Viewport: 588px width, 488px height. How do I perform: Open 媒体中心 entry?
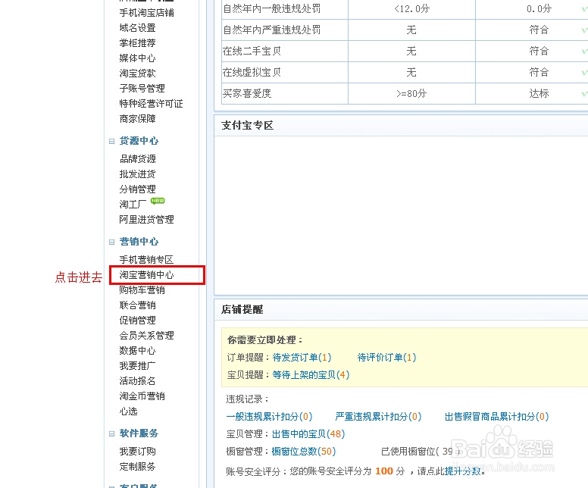pyautogui.click(x=137, y=58)
